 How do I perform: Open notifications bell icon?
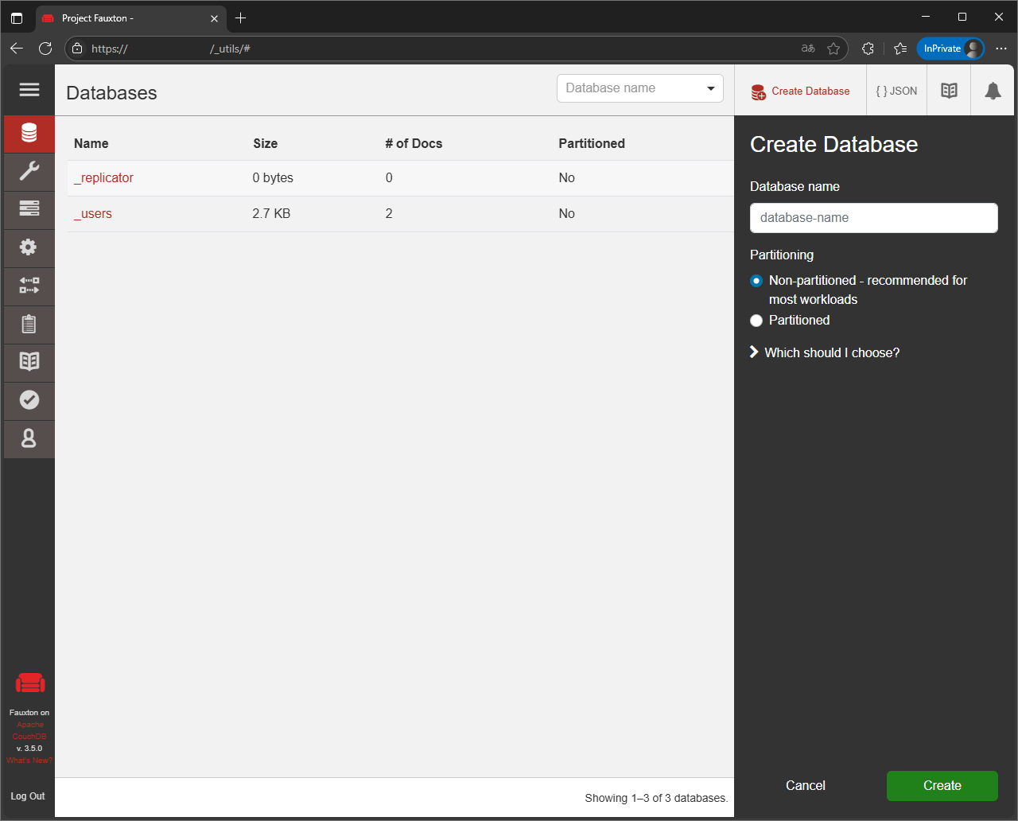(993, 91)
